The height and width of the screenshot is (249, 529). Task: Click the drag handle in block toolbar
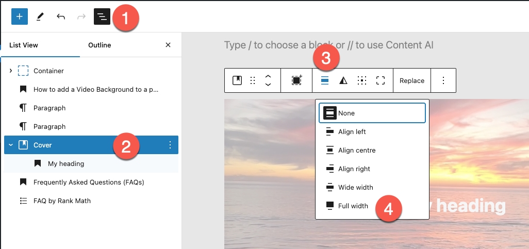coord(253,80)
